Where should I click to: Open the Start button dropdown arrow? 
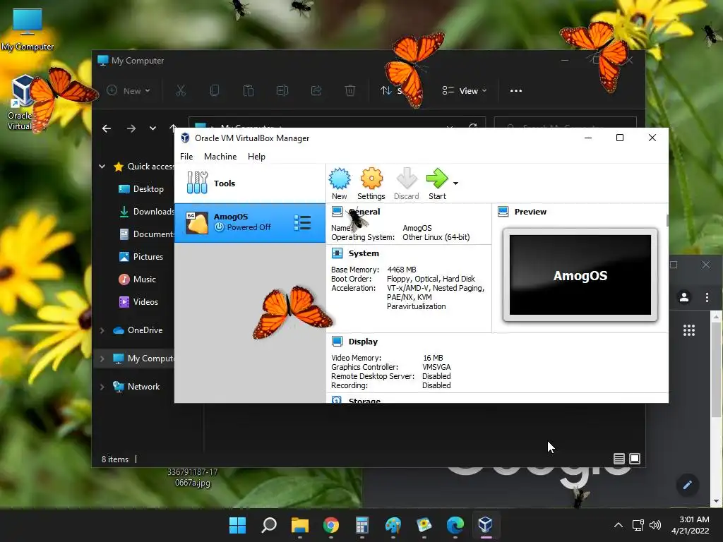(x=455, y=183)
